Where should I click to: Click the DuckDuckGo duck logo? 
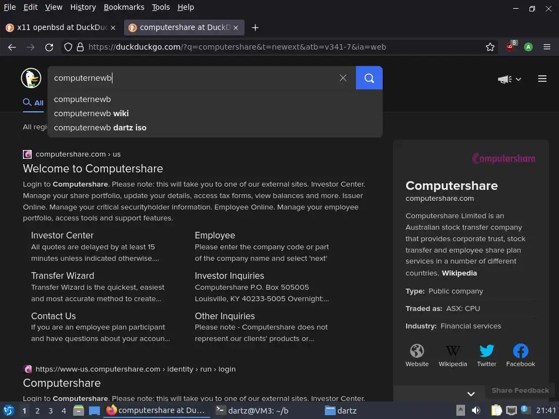point(31,78)
